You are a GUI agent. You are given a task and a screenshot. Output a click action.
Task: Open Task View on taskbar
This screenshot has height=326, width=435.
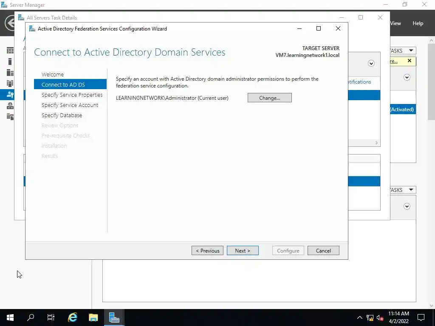[x=51, y=318]
